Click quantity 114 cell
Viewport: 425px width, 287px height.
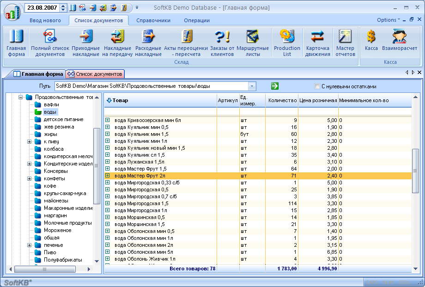click(282, 203)
